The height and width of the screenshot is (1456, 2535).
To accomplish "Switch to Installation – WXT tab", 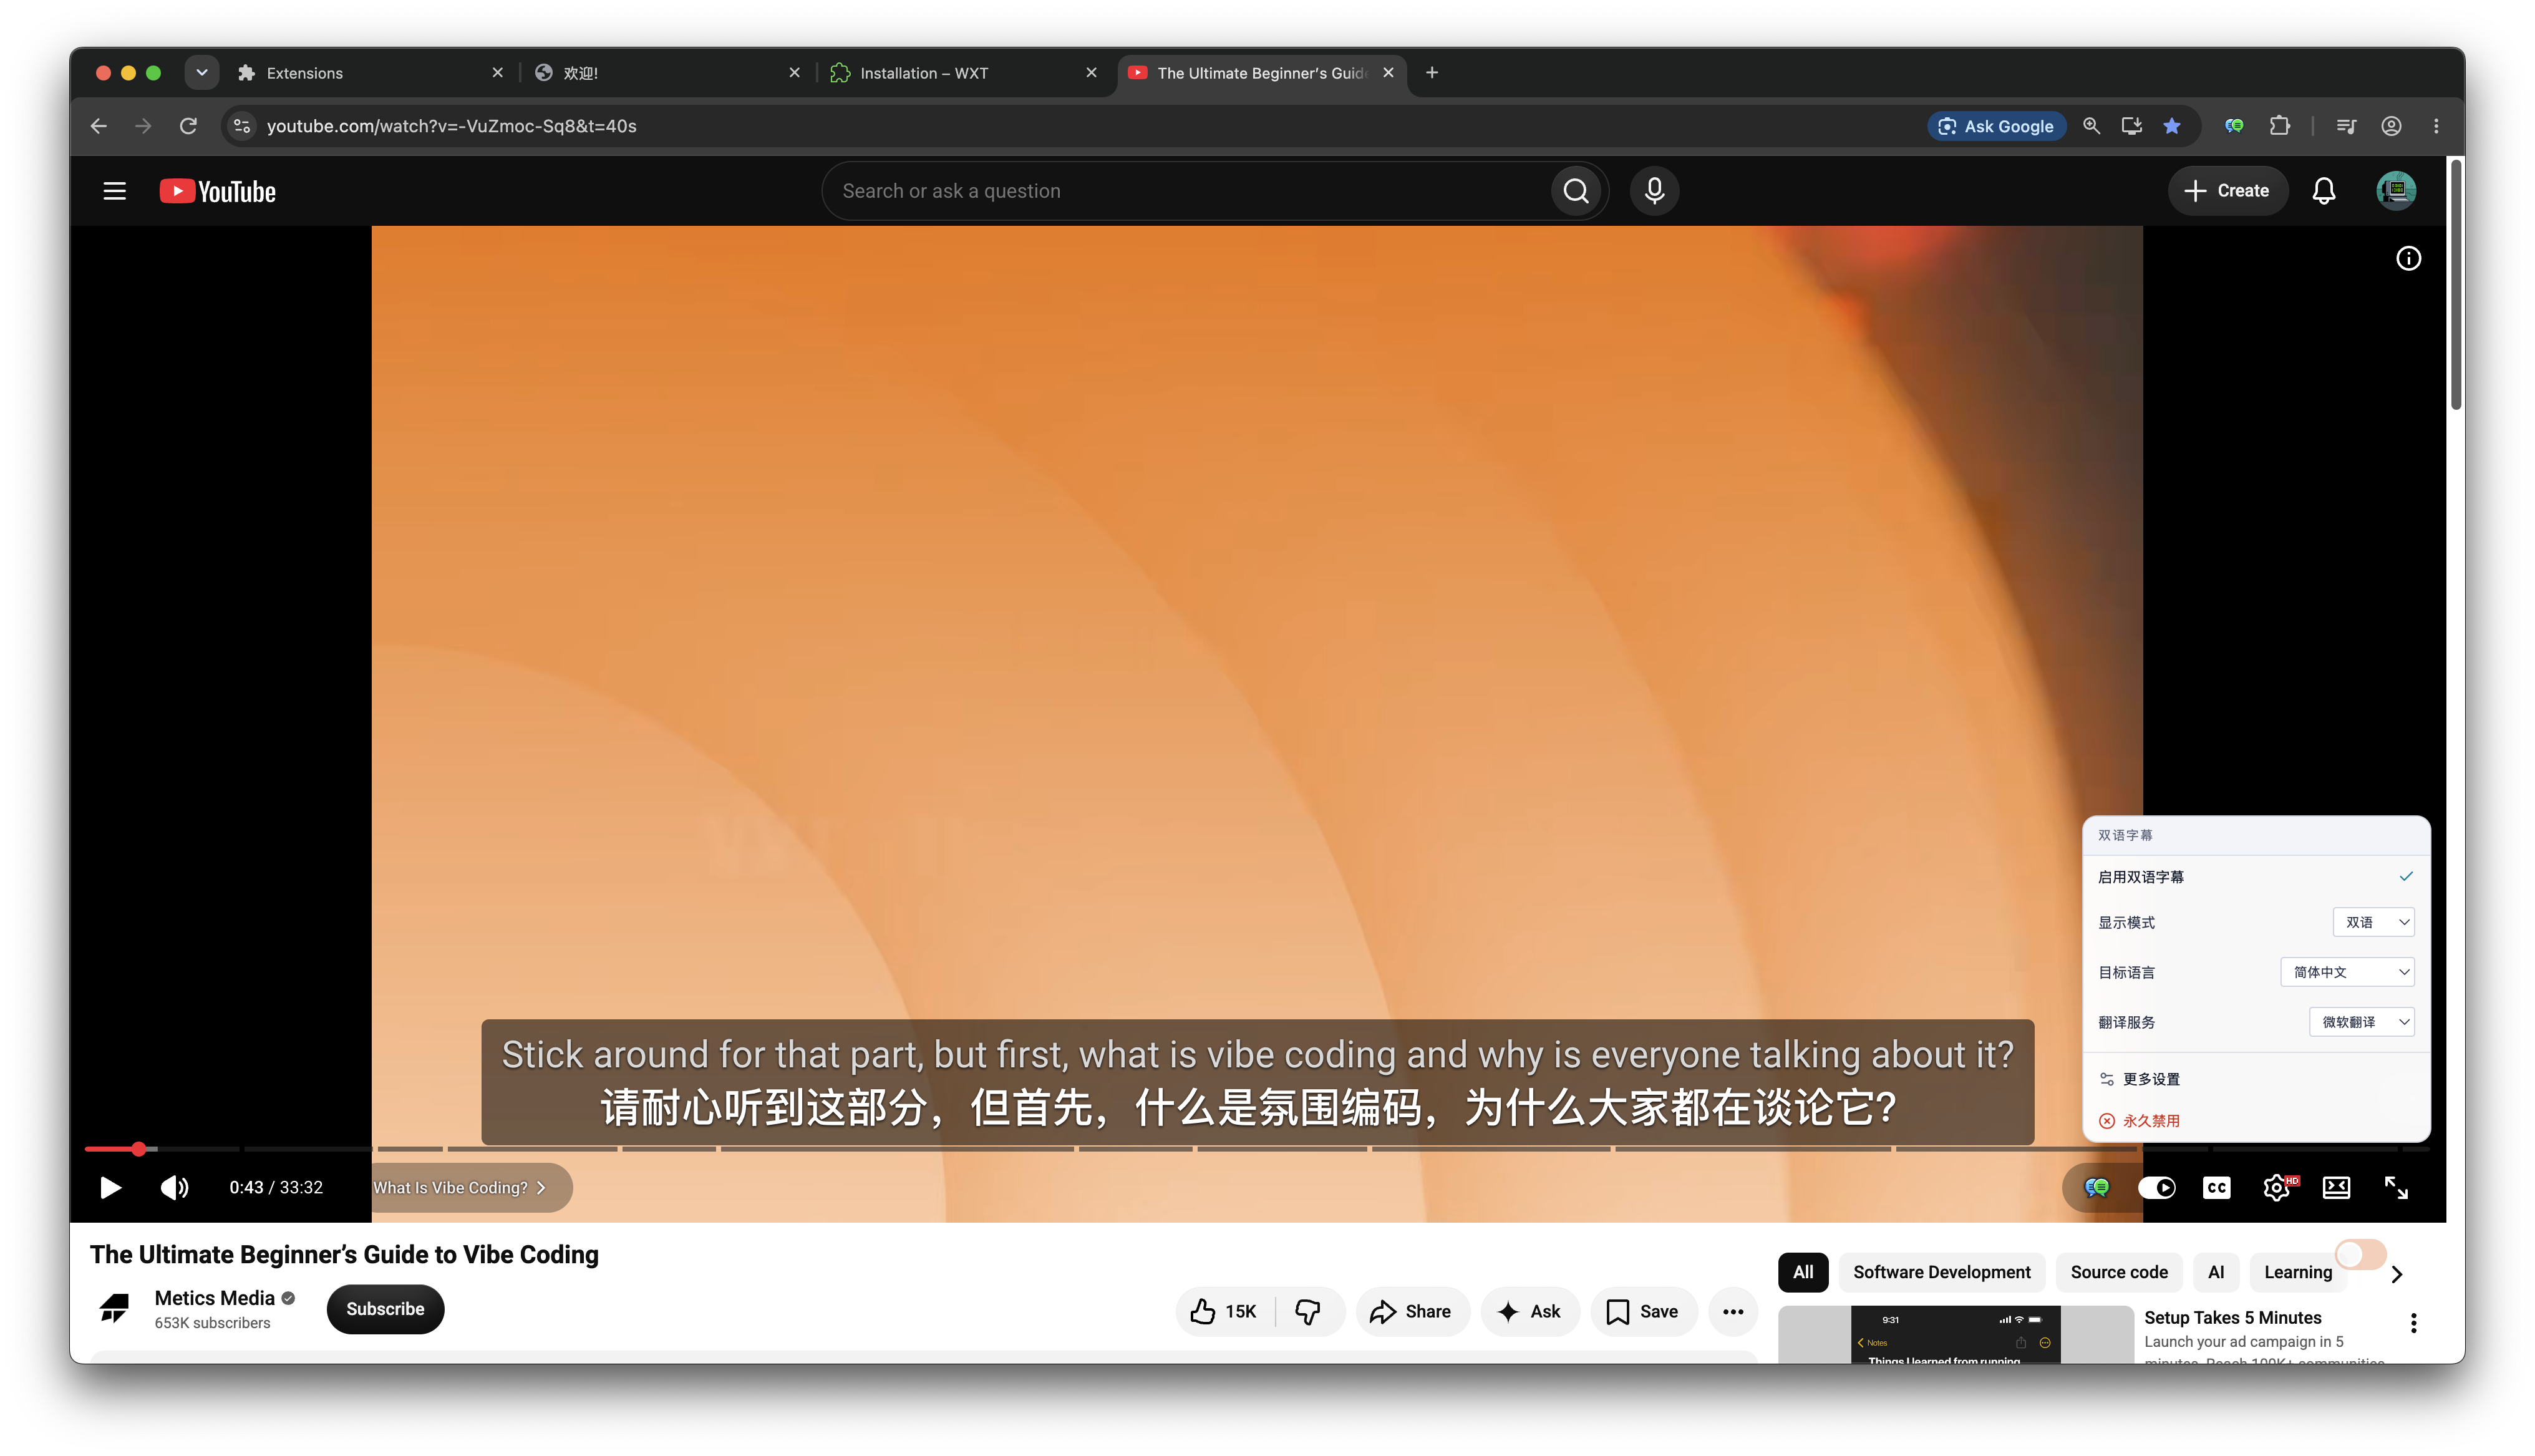I will [x=964, y=73].
